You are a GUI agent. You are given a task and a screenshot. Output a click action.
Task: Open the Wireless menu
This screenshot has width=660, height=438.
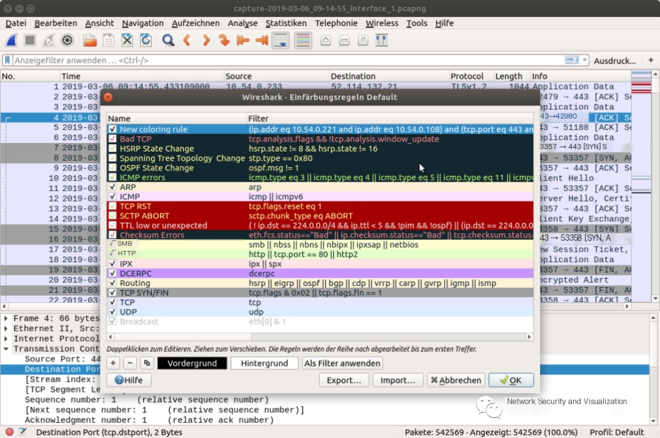point(382,23)
